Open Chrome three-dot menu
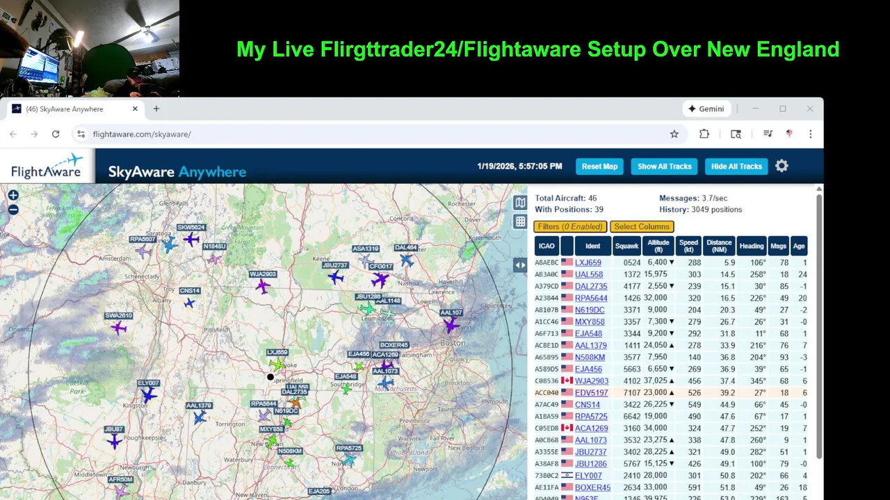 [x=811, y=134]
